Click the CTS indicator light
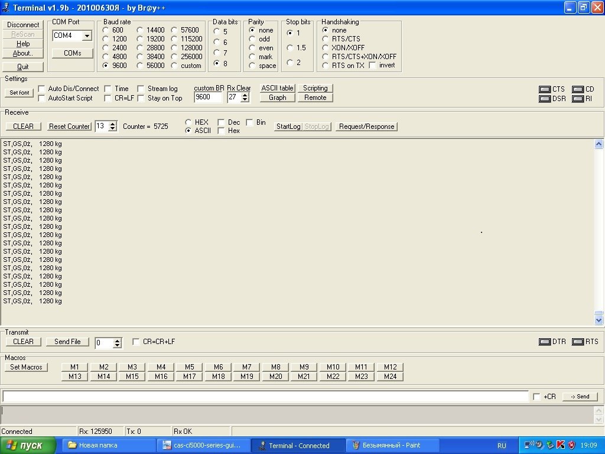This screenshot has height=454, width=605. coord(545,89)
